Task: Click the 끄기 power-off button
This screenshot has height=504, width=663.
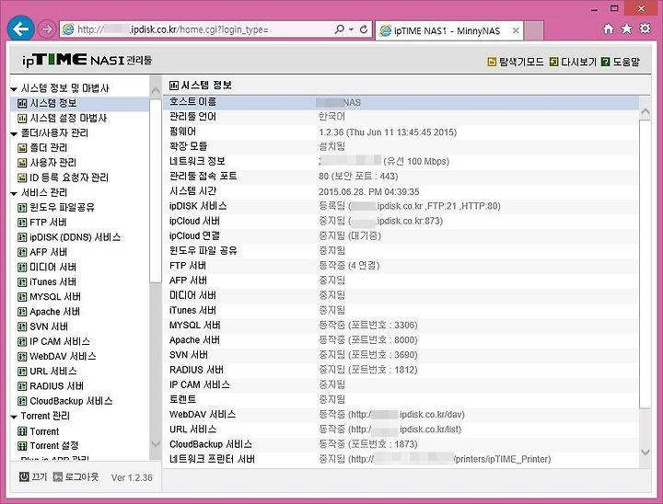Action: [33, 477]
